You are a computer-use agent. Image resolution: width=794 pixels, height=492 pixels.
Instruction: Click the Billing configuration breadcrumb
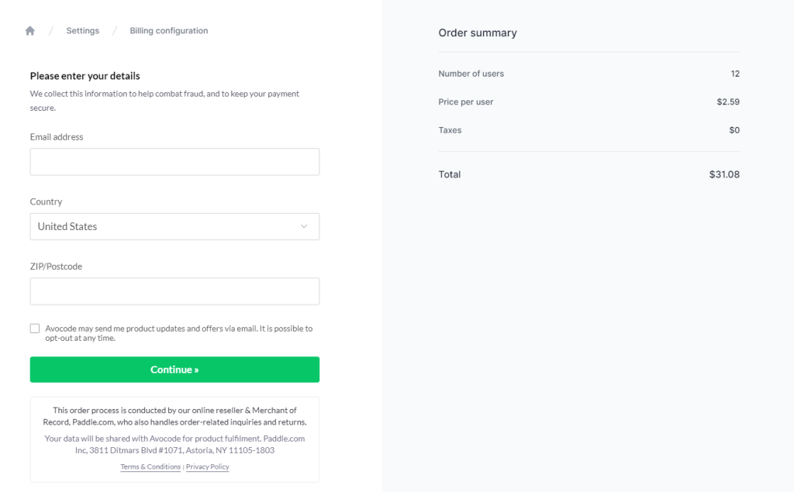[x=169, y=31]
